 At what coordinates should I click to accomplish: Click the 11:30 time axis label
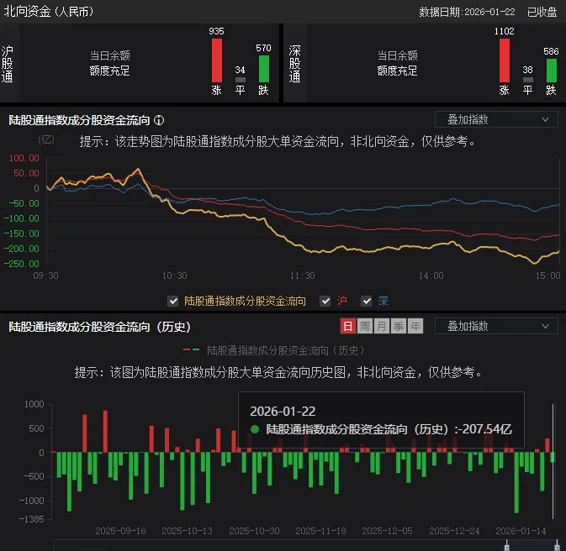[303, 275]
